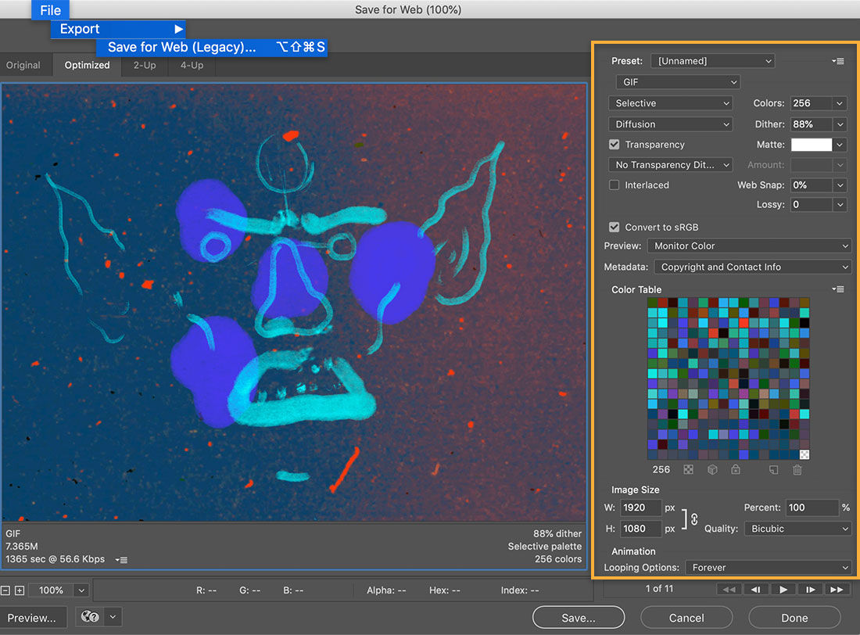Click the Image Size height field
Screen dimensions: 860x635
(x=640, y=529)
